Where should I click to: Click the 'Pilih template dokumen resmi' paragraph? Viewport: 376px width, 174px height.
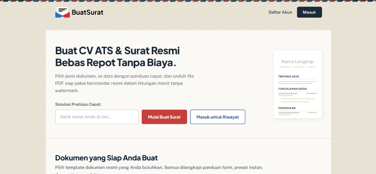tap(159, 170)
